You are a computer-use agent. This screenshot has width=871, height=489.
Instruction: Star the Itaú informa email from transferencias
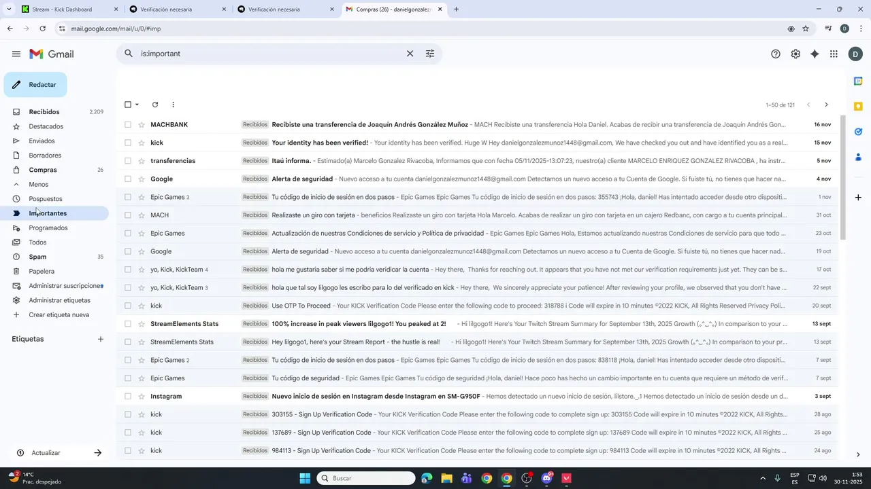pyautogui.click(x=142, y=161)
